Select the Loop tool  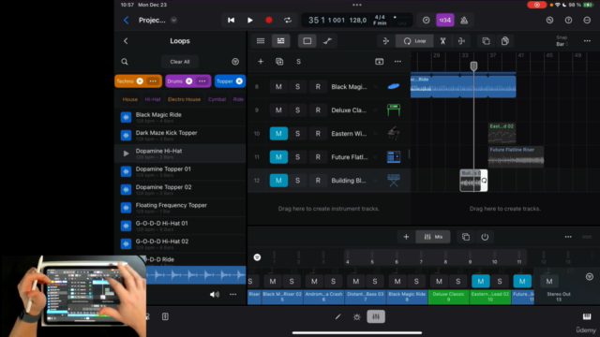click(414, 41)
